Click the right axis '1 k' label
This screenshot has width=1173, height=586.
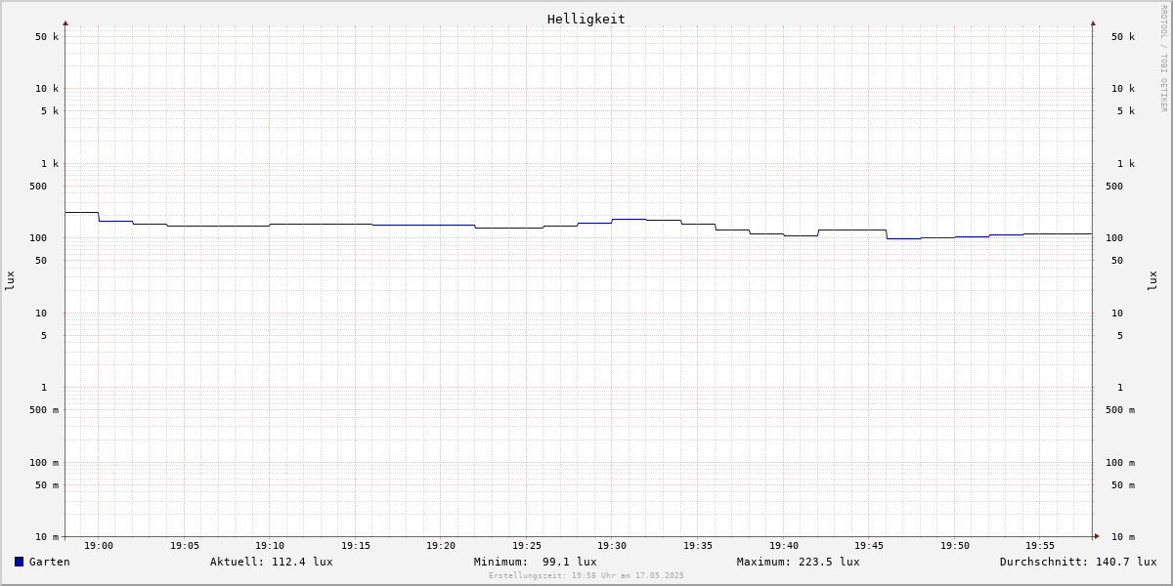(x=1126, y=164)
